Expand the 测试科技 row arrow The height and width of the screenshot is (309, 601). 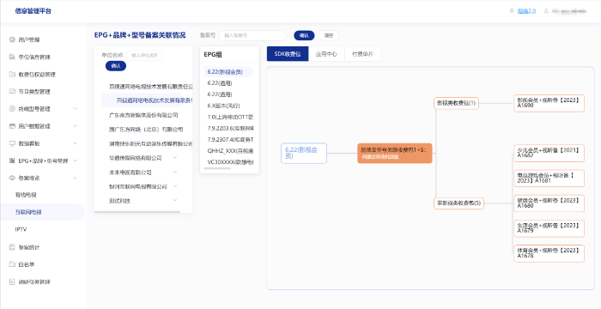pos(175,201)
